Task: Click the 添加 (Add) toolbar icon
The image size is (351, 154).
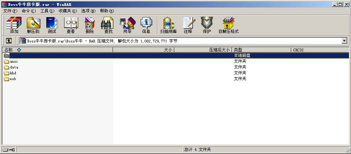Action: pyautogui.click(x=14, y=25)
